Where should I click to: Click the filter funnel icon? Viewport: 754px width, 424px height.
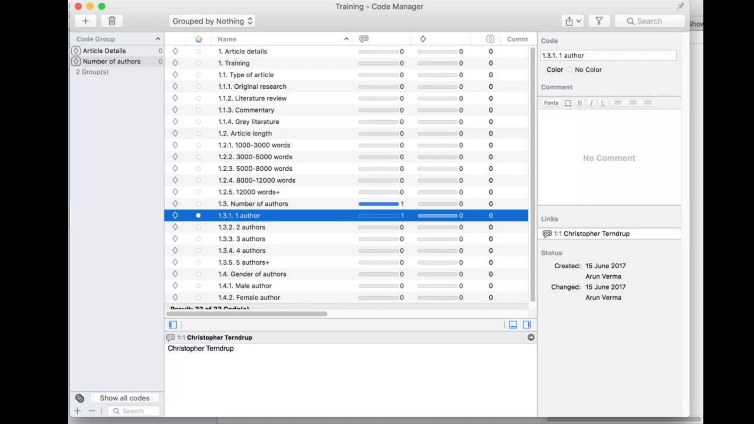click(x=599, y=21)
